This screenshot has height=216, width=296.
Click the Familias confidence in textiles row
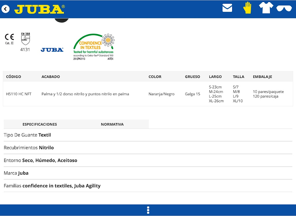(x=148, y=186)
